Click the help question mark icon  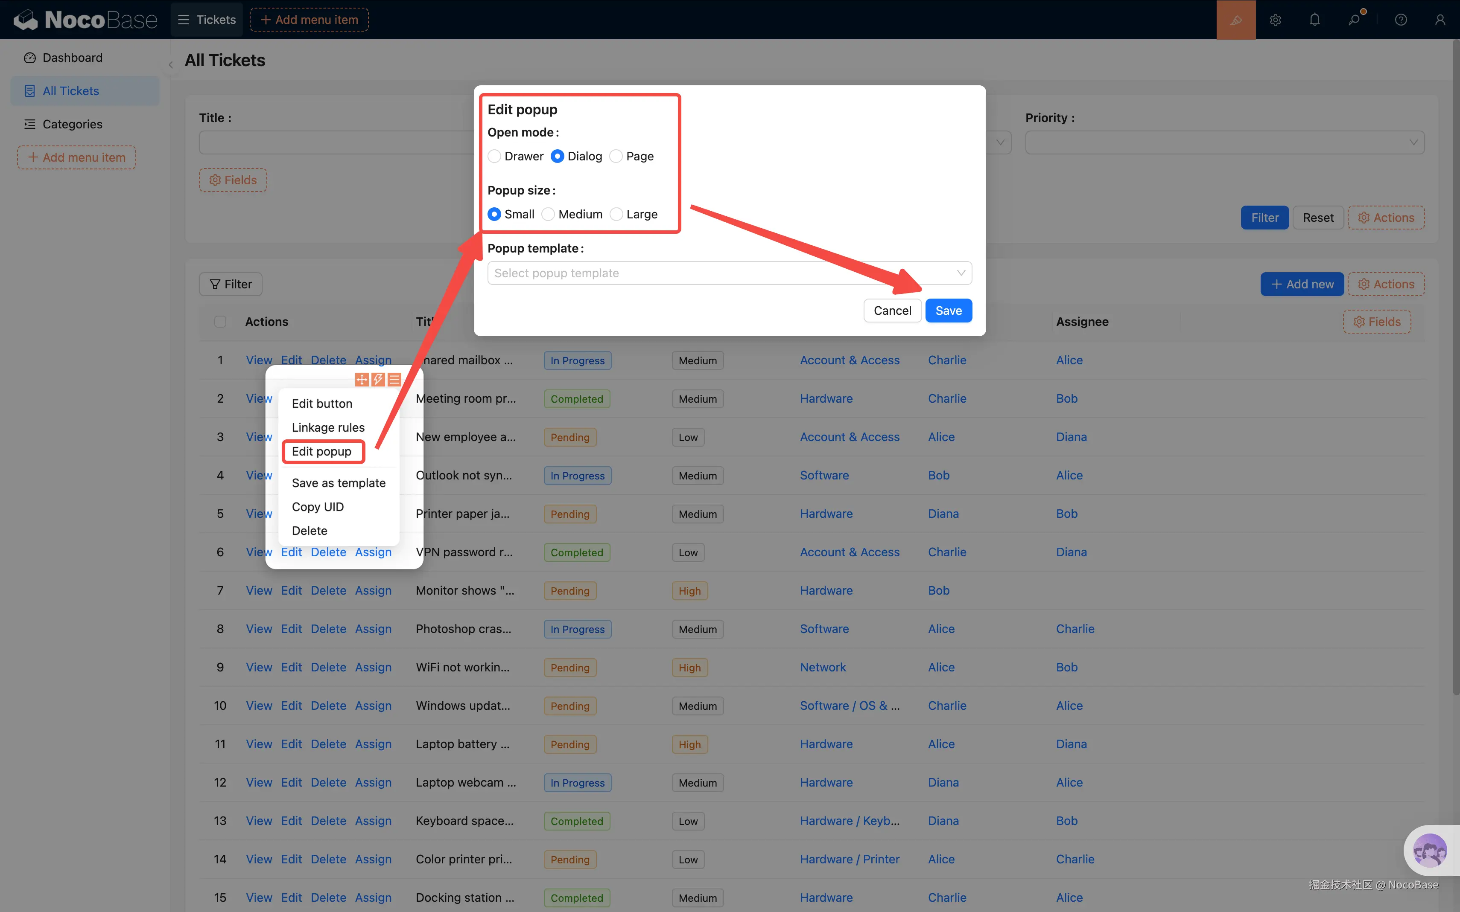1401,20
